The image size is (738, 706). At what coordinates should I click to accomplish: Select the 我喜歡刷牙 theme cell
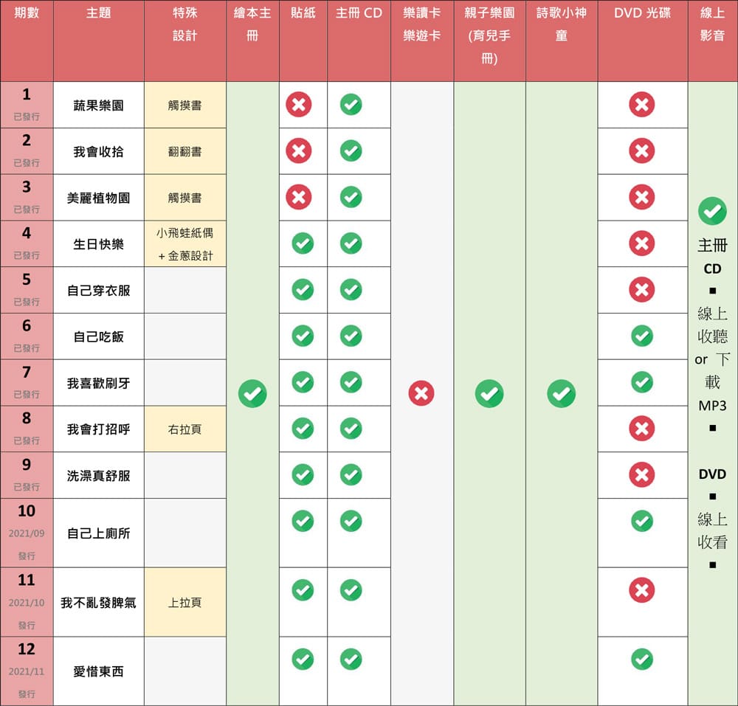click(98, 383)
